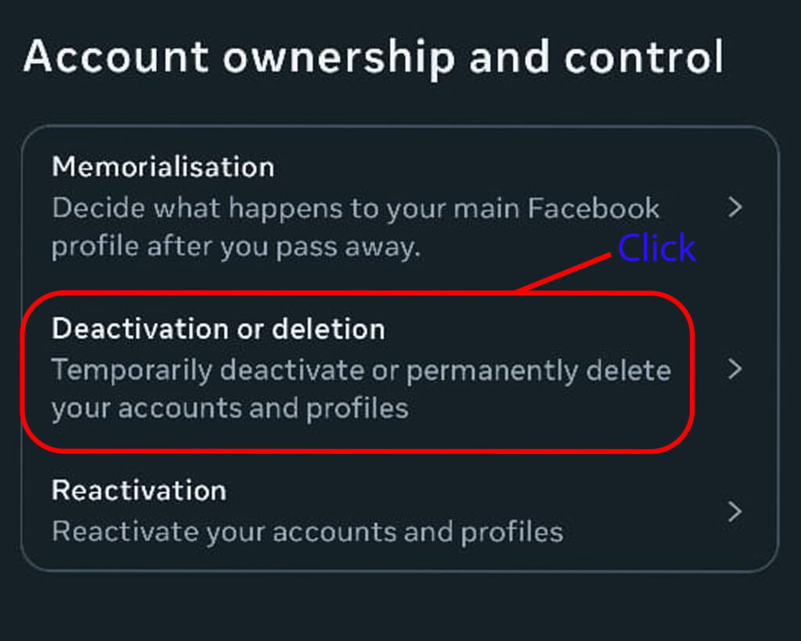The width and height of the screenshot is (801, 641).
Task: Tap the Reactivation title
Action: [x=138, y=491]
